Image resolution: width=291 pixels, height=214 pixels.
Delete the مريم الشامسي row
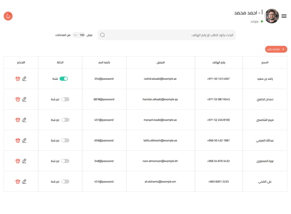(x=18, y=120)
